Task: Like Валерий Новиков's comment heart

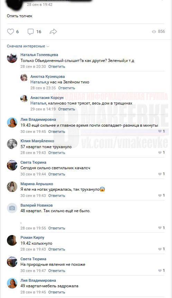Action: [x=160, y=228]
